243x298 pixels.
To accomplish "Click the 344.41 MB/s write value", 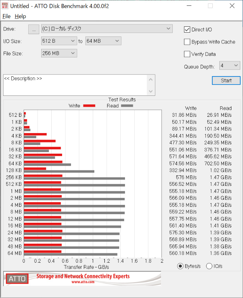I will pos(183,136).
